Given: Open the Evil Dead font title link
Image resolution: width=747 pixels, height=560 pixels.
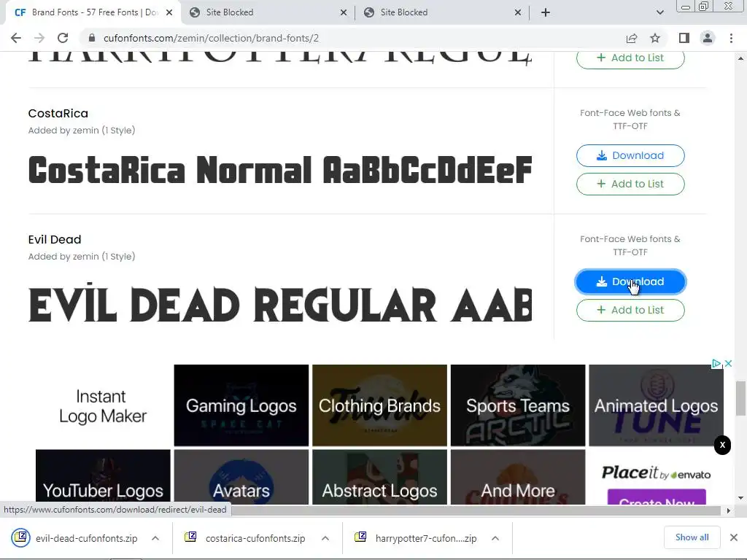Looking at the screenshot, I should [x=55, y=239].
